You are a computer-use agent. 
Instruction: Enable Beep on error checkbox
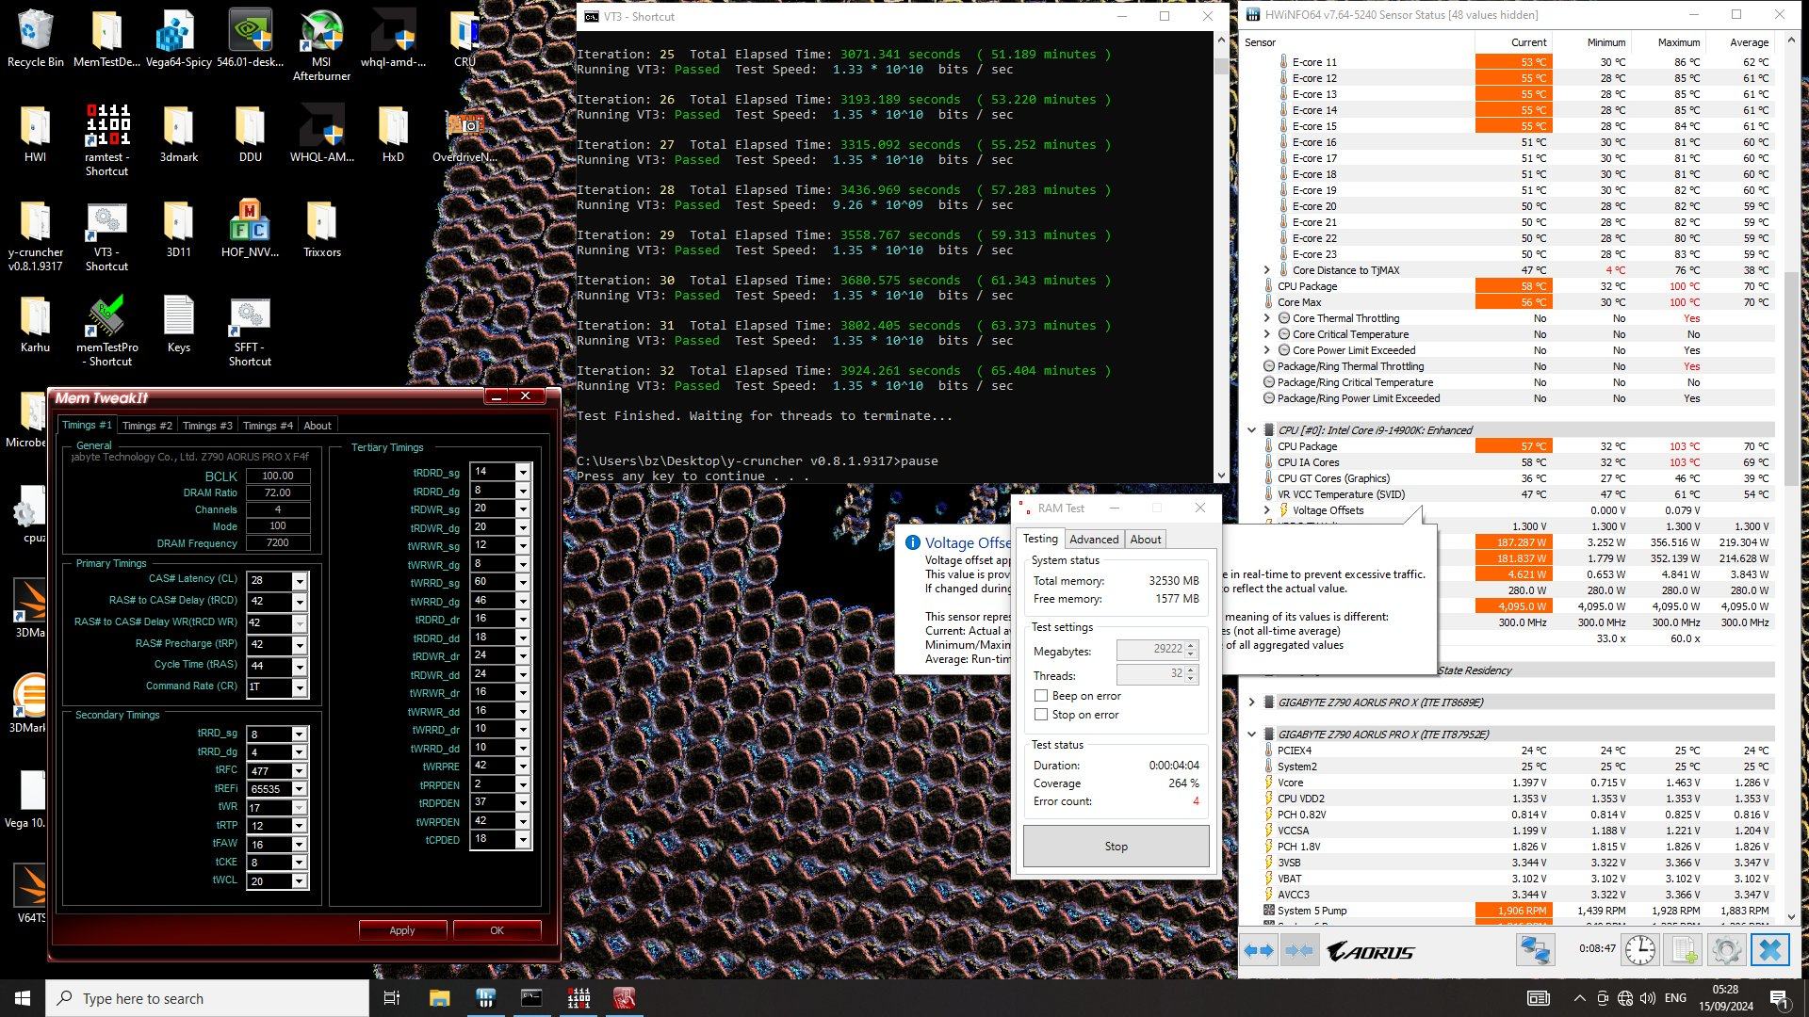(x=1041, y=696)
